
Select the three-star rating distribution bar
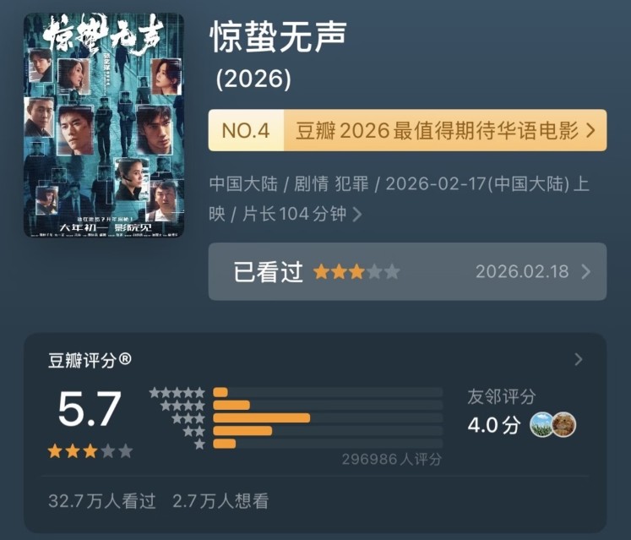click(x=328, y=418)
